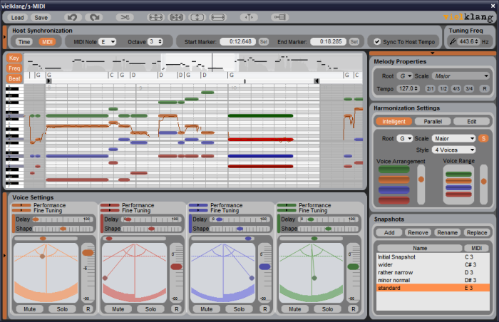Mute the blue voice

pyautogui.click(x=207, y=309)
